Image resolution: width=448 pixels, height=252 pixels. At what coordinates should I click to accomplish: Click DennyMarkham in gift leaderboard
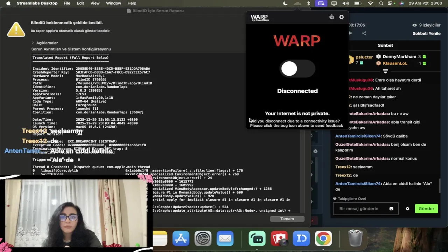[399, 57]
